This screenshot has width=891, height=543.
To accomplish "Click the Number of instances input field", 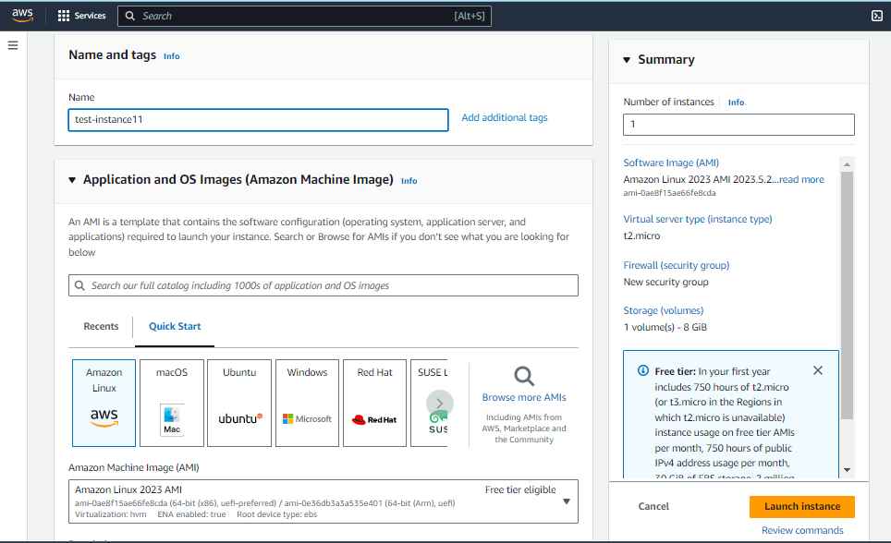I will (x=738, y=124).
